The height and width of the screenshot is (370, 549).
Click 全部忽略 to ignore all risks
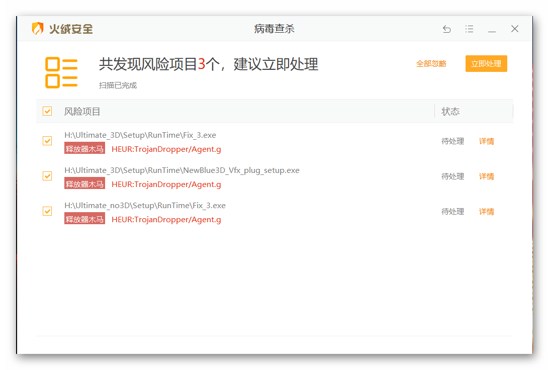pyautogui.click(x=431, y=64)
